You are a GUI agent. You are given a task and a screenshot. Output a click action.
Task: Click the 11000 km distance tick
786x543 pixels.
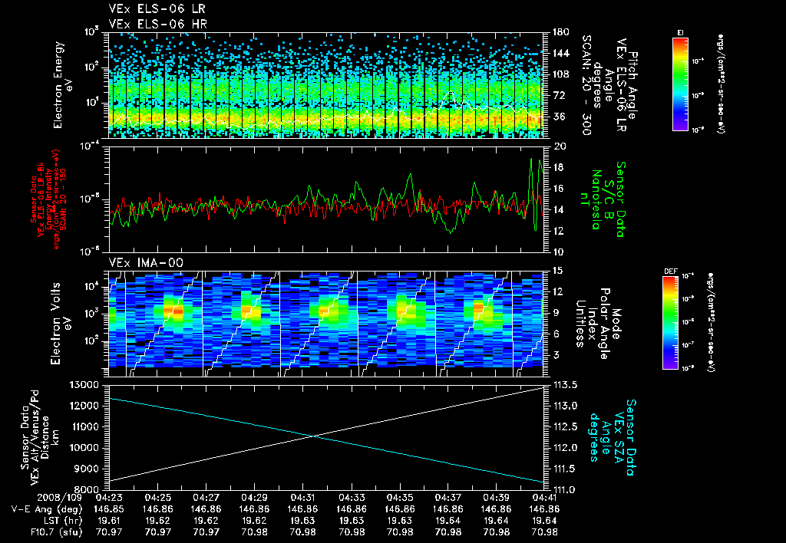85,426
